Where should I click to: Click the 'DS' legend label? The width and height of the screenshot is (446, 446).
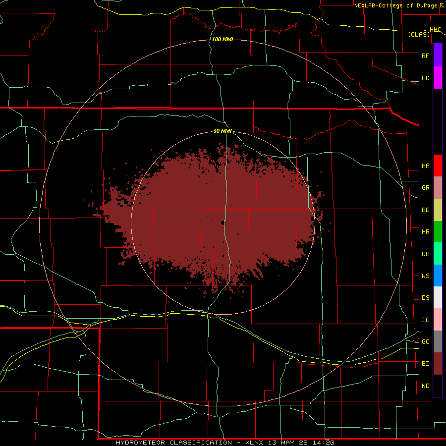tap(425, 298)
